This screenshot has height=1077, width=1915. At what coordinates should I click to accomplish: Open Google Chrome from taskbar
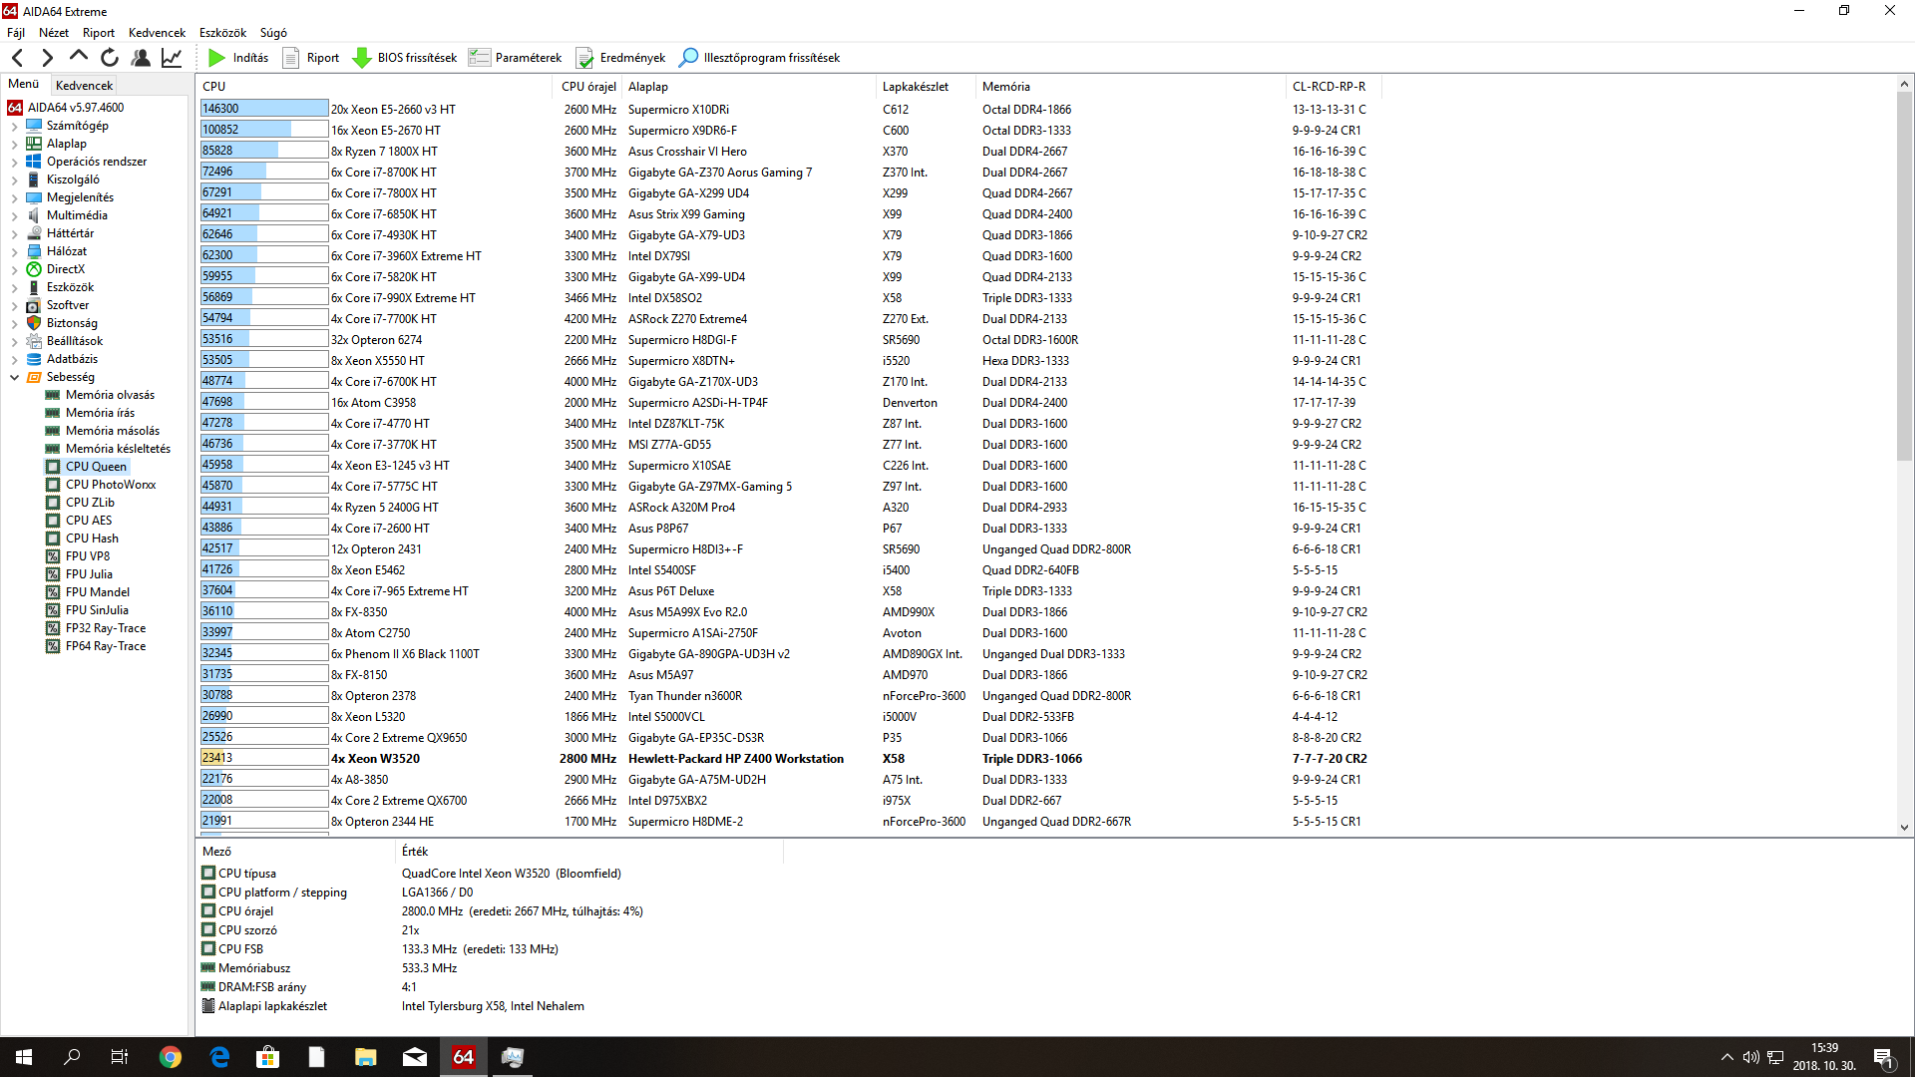(x=171, y=1057)
